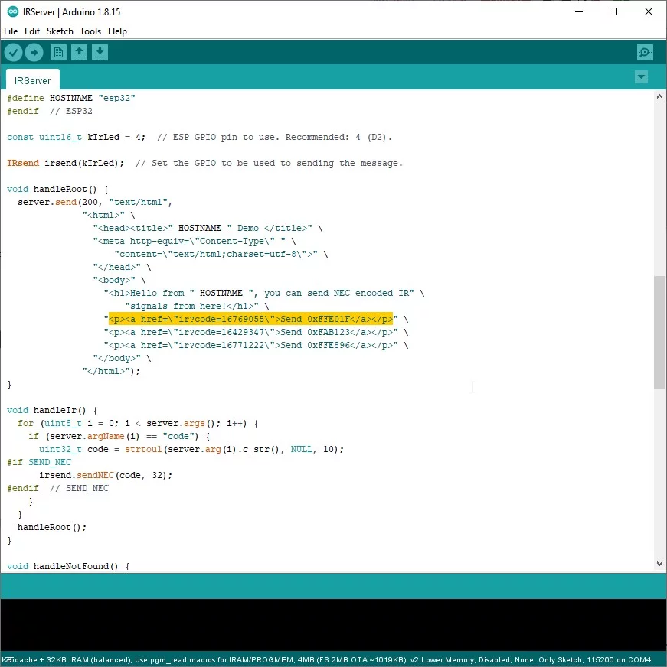
Task: Click the server.send(200, "text/html" line
Action: [x=95, y=203]
